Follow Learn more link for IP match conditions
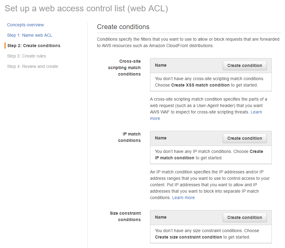This screenshot has height=248, width=285. (x=183, y=198)
